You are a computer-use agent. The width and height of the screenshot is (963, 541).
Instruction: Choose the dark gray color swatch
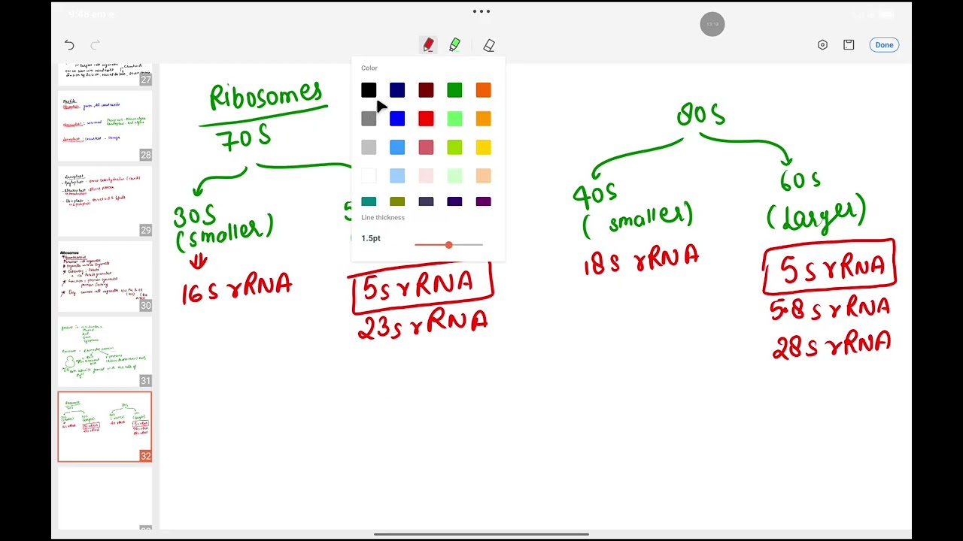(369, 119)
